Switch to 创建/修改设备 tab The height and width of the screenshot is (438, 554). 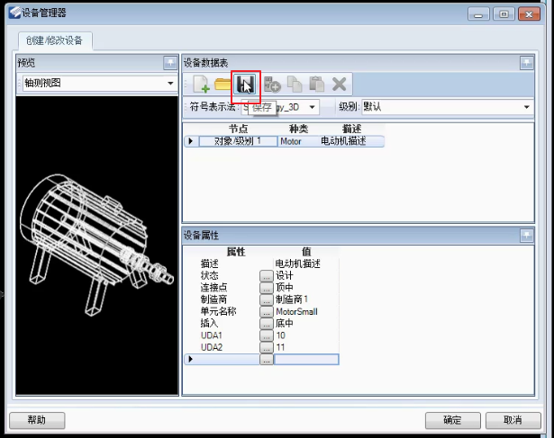54,40
